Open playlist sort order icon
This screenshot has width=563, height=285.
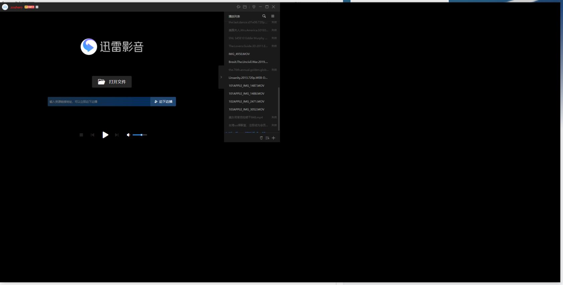[x=267, y=138]
